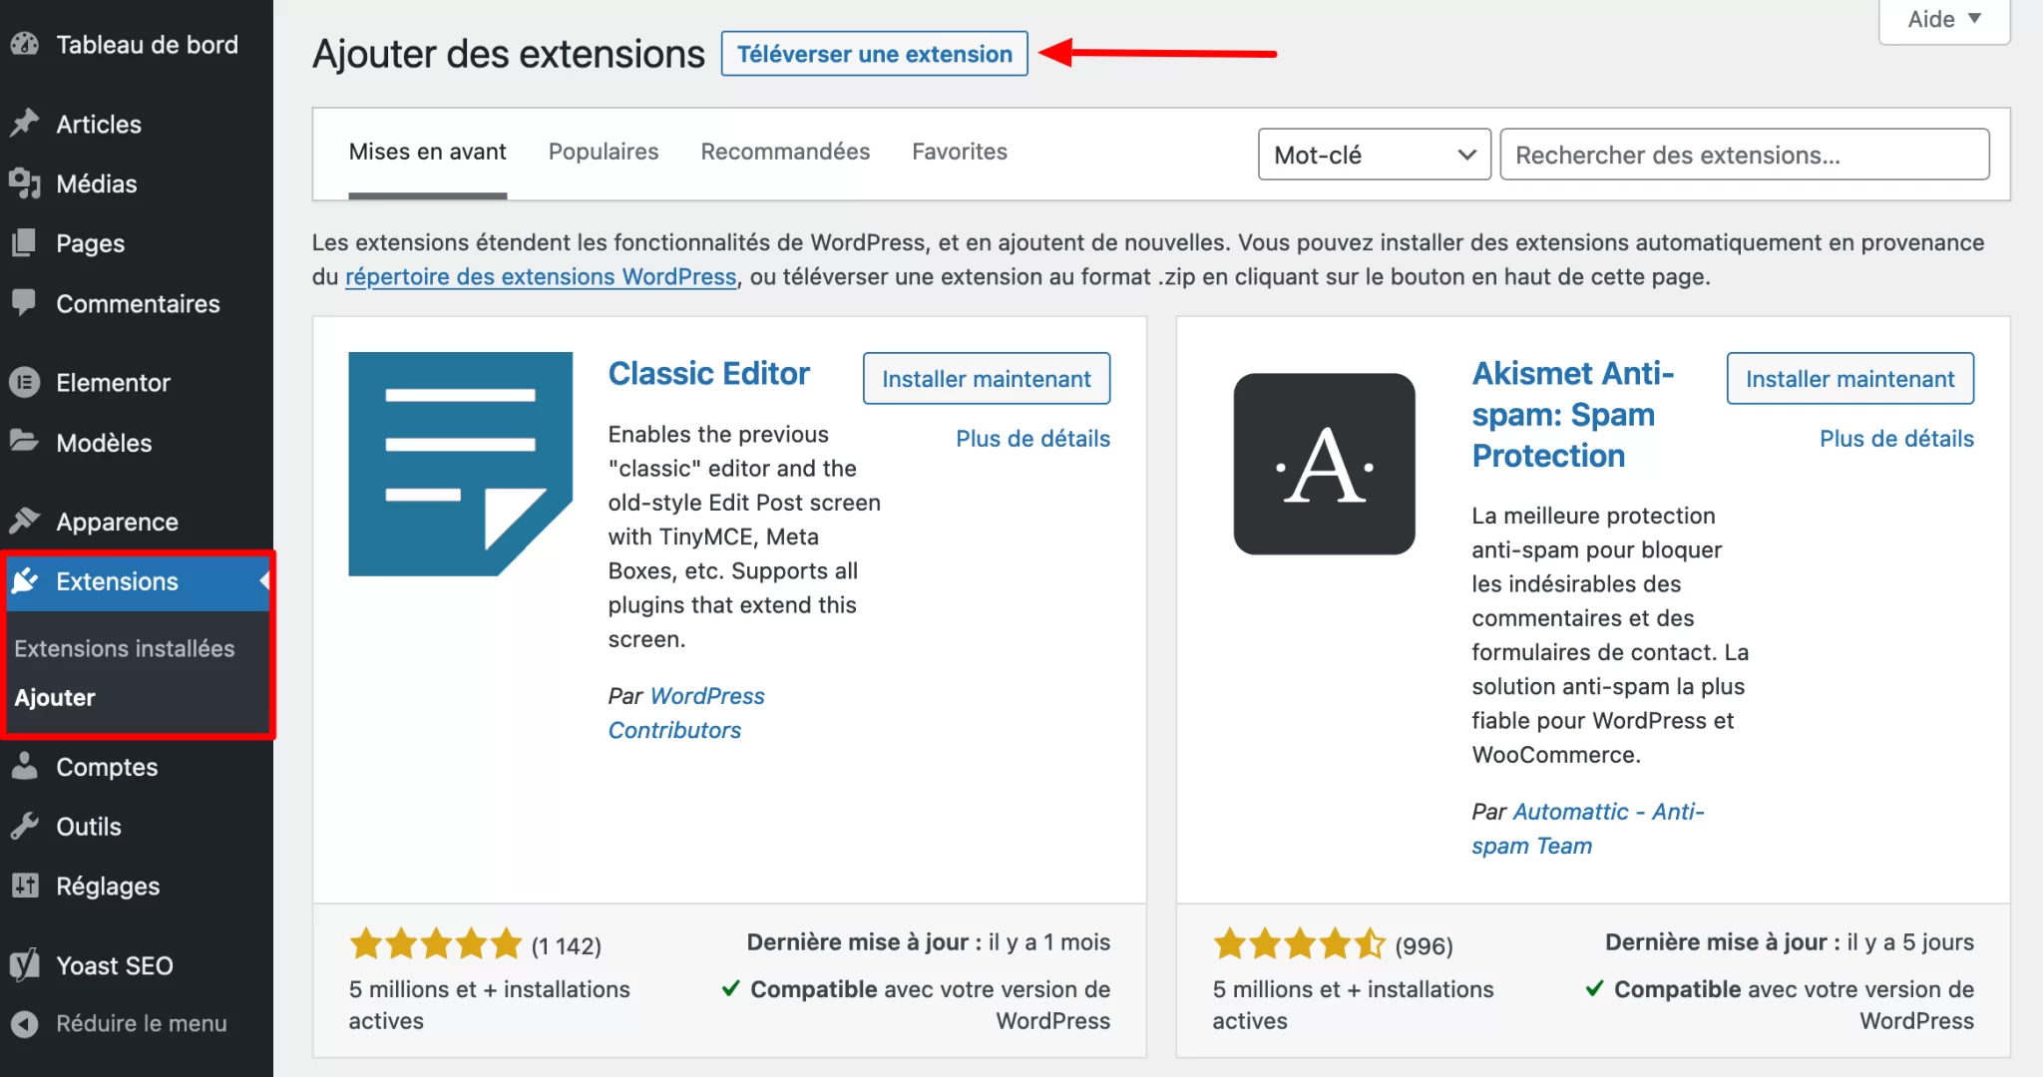
Task: Click the Rechercher des extensions search field
Action: click(1744, 155)
